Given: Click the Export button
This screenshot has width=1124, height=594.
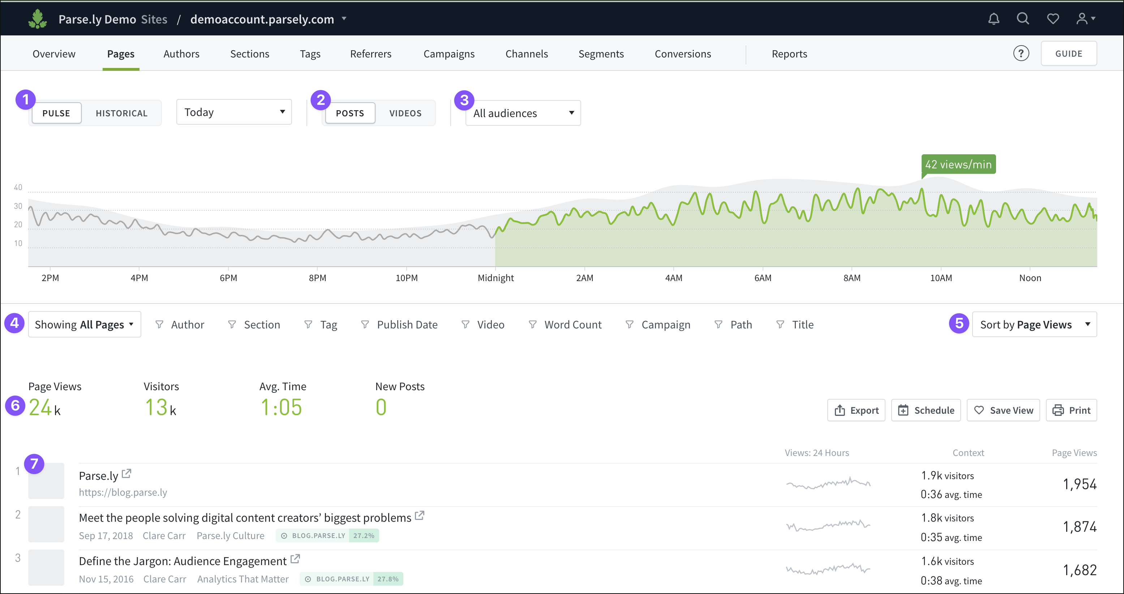Looking at the screenshot, I should 856,410.
